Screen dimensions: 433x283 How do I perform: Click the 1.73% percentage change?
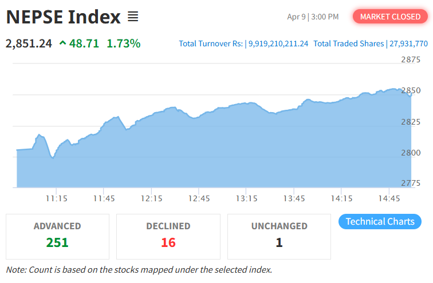tap(123, 43)
